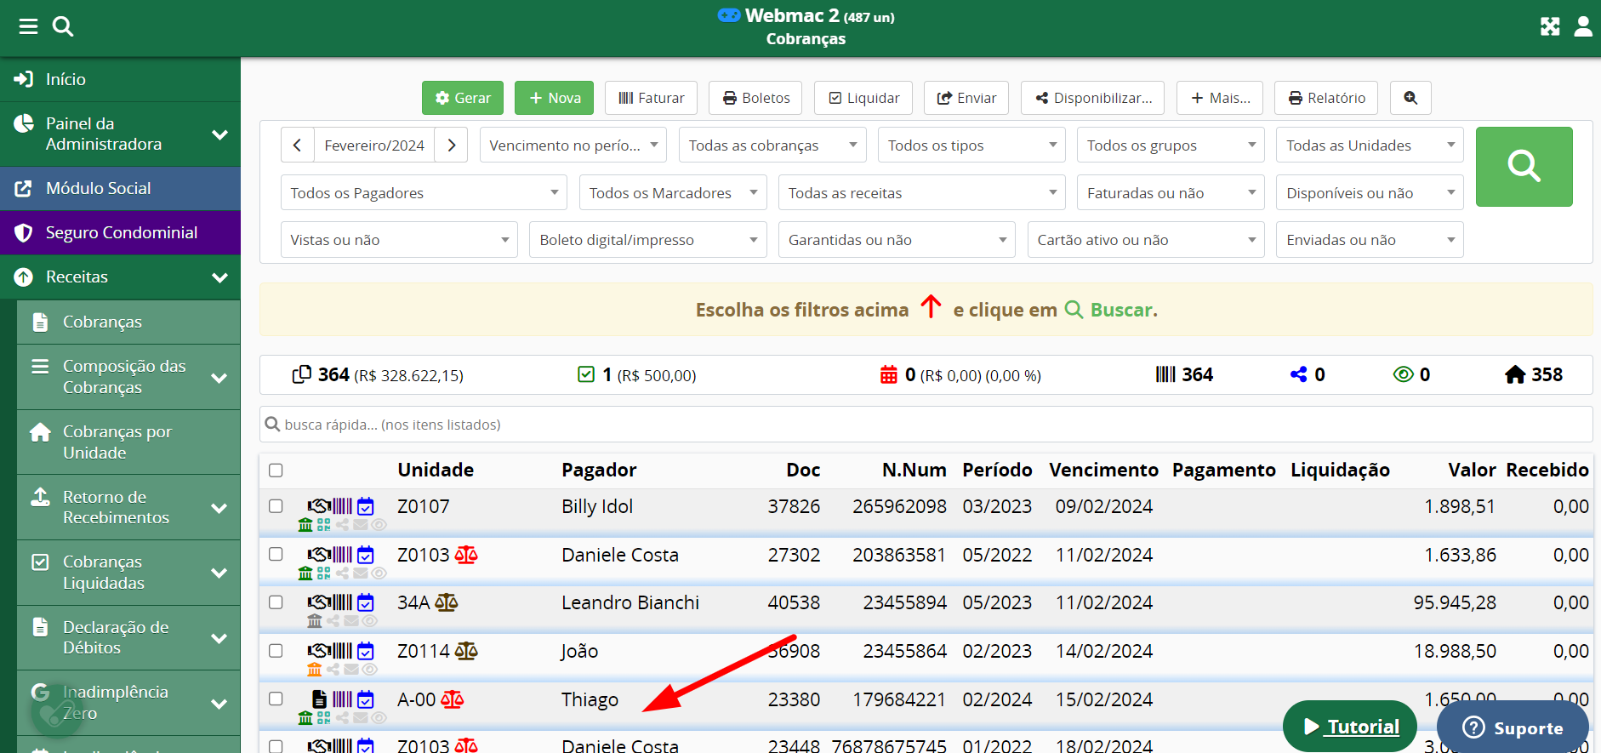Open Cobranças in the sidebar
The width and height of the screenshot is (1601, 753).
coord(102,322)
